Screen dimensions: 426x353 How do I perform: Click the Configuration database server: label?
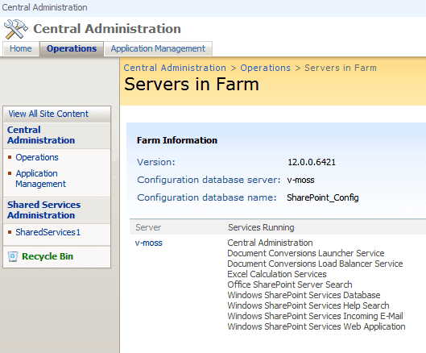click(x=209, y=180)
